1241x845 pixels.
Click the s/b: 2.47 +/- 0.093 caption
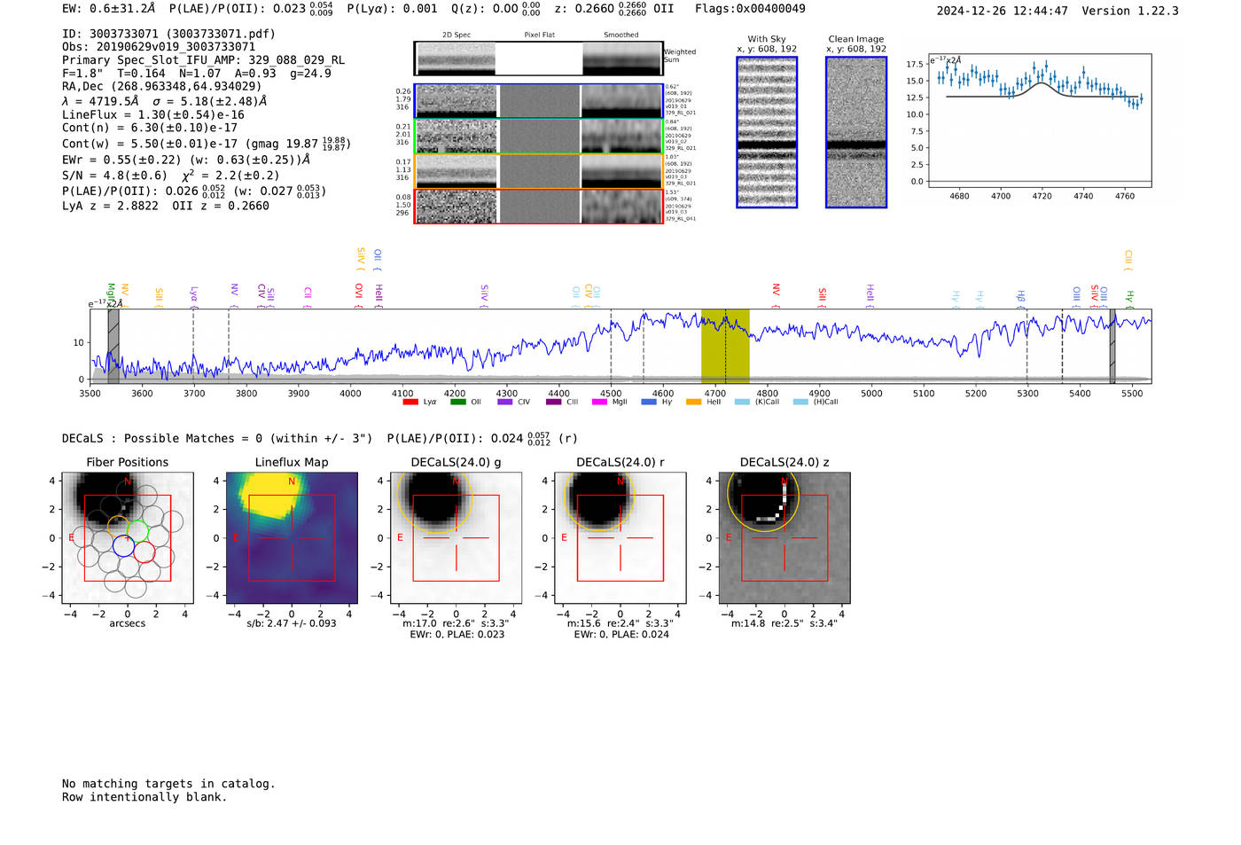point(292,623)
